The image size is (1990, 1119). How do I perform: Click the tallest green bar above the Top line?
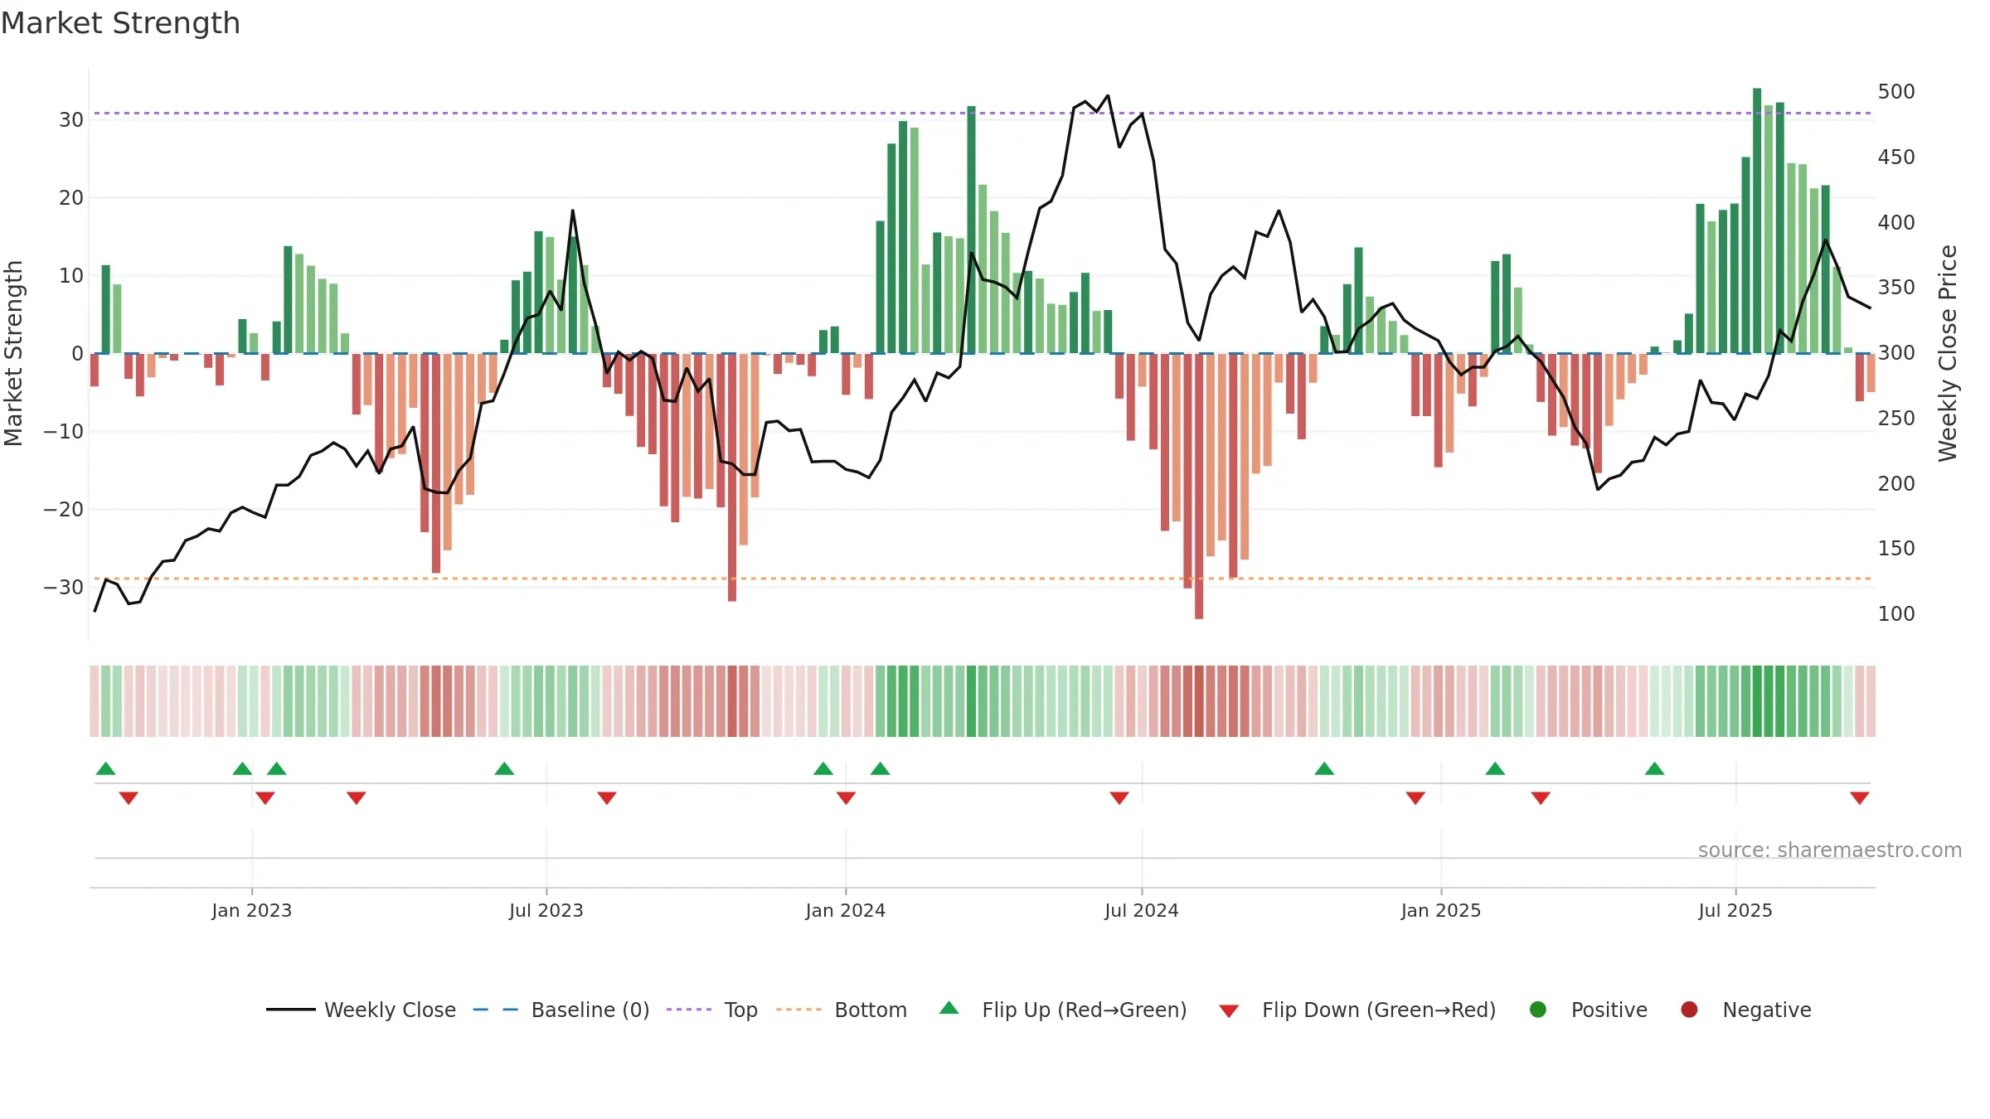(x=1757, y=220)
